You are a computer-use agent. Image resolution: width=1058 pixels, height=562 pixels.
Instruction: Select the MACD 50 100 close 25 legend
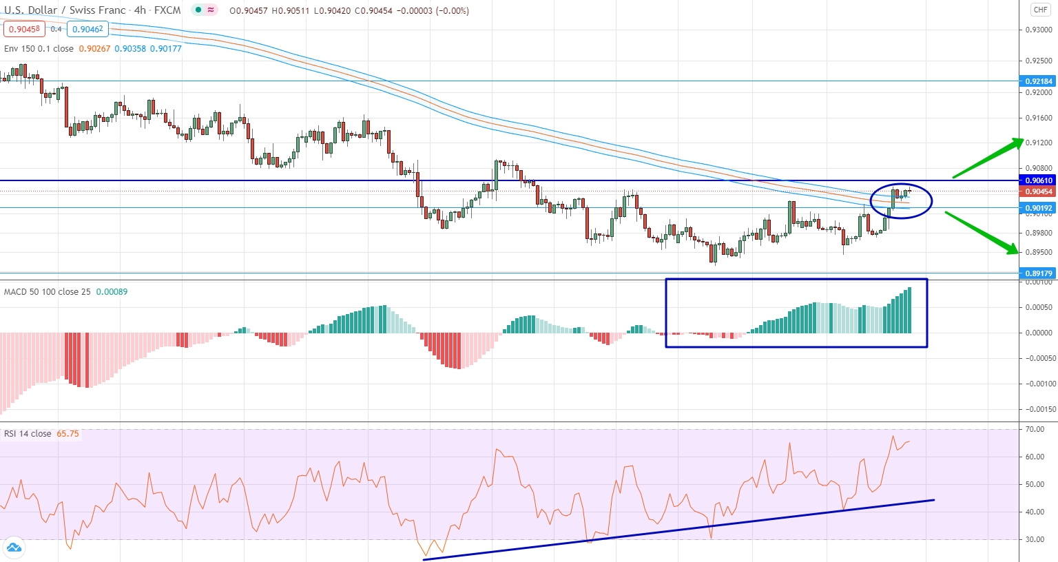pyautogui.click(x=47, y=292)
